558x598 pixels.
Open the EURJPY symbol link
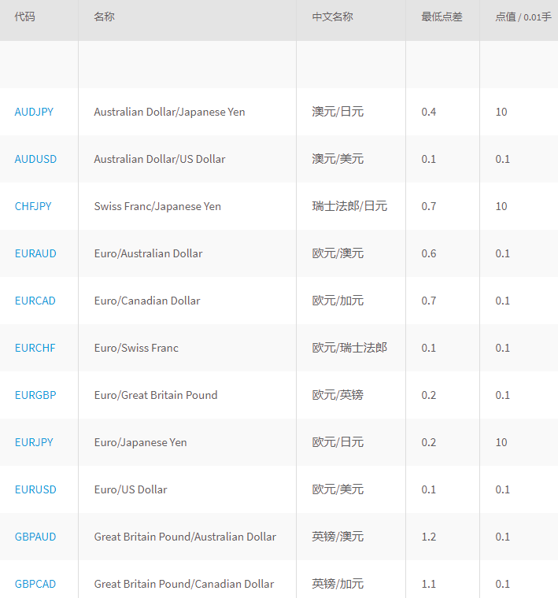point(34,442)
